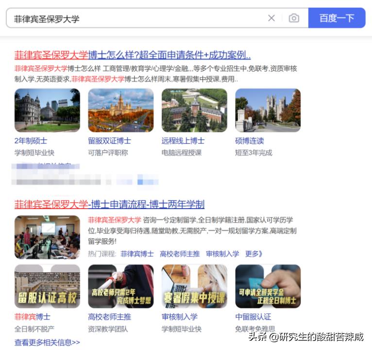Screen dimensions: 372x350
Task: Open the 菲律宾博士 link under library image
Action: 33,316
